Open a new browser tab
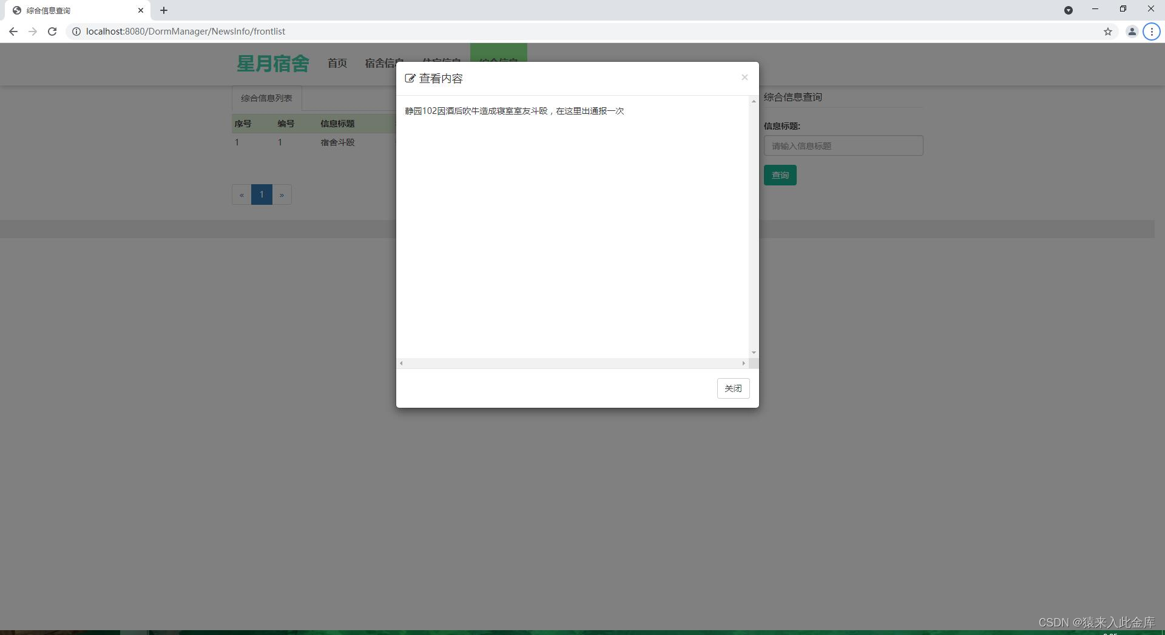 click(164, 10)
